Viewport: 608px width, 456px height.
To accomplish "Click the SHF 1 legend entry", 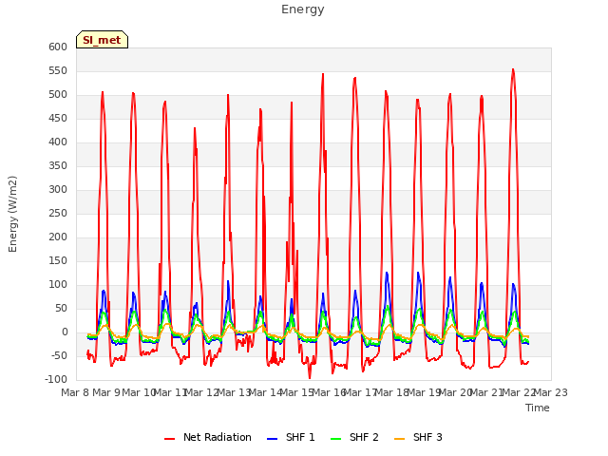I will (x=291, y=437).
